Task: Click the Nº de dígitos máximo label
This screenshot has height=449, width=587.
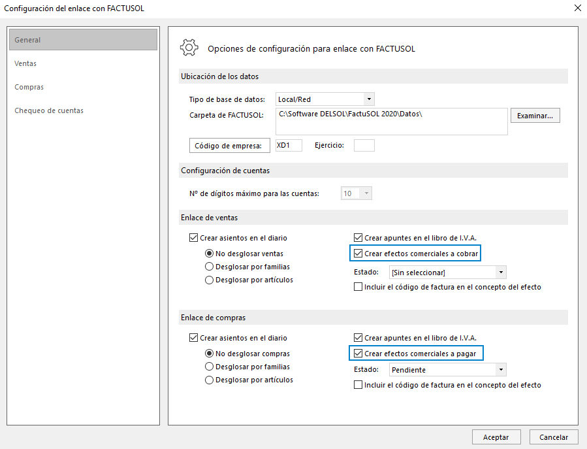Action: coord(254,193)
